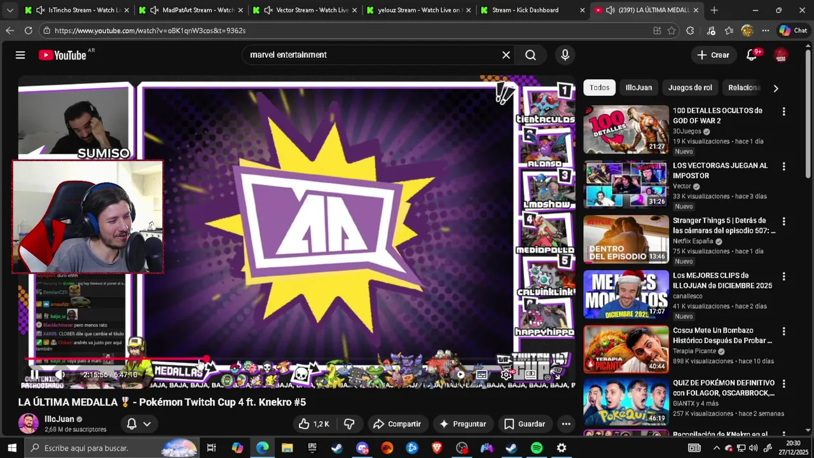Switch to yelouz Stream tab
This screenshot has height=458, width=814.
[418, 10]
